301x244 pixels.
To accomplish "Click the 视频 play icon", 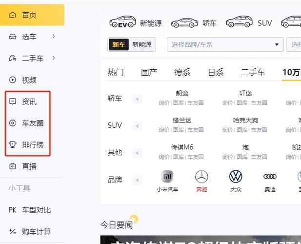I will click(x=13, y=80).
